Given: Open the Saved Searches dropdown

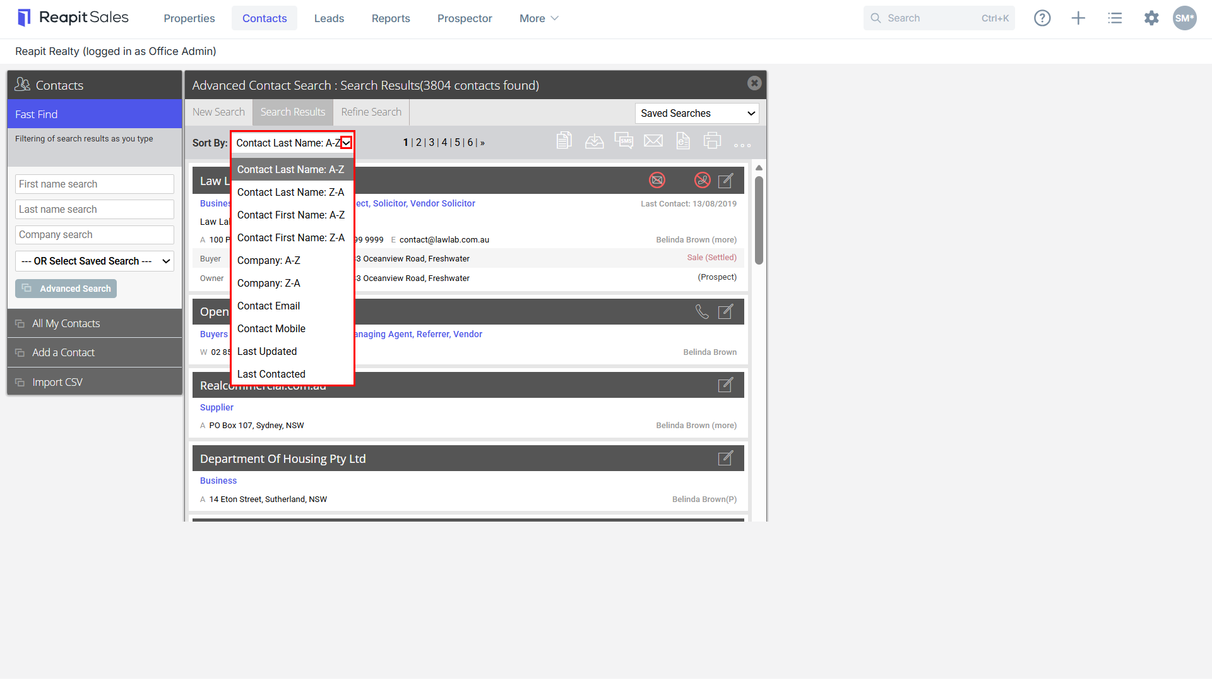Looking at the screenshot, I should (x=697, y=114).
